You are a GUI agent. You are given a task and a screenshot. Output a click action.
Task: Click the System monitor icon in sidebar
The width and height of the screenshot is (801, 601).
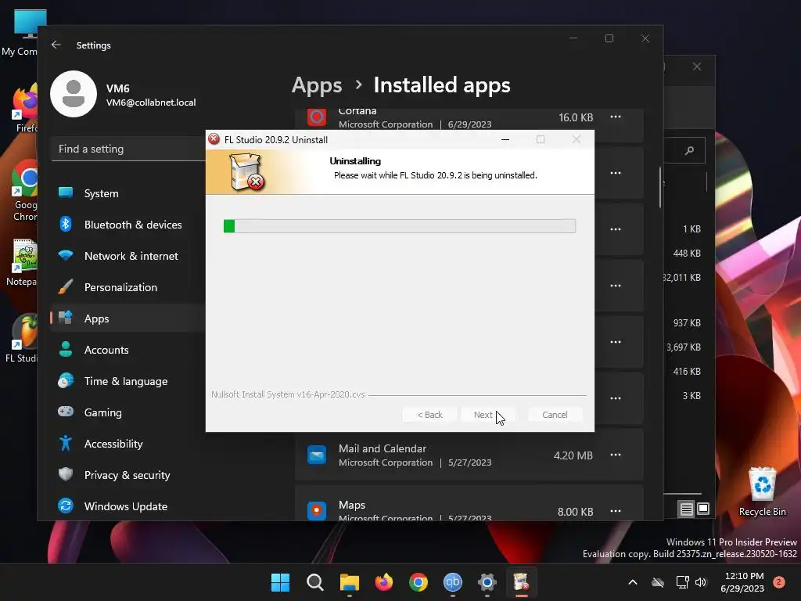coord(66,193)
